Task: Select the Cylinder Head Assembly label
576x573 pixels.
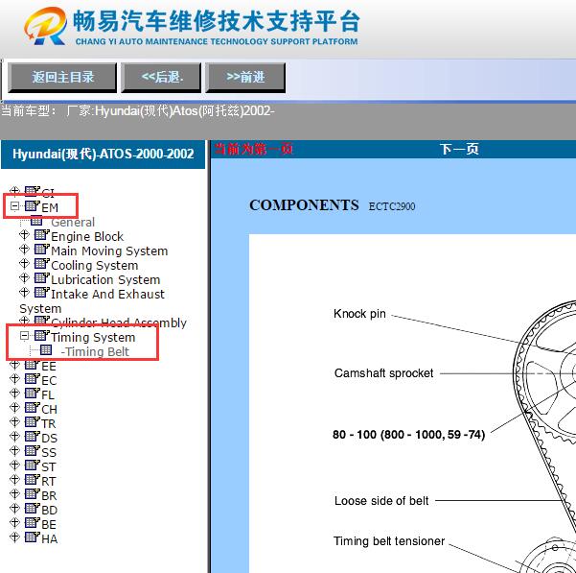Action: [119, 322]
